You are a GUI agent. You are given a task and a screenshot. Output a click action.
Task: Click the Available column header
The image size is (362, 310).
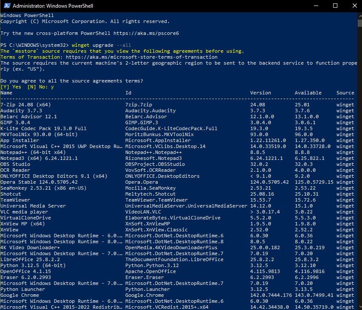point(308,93)
